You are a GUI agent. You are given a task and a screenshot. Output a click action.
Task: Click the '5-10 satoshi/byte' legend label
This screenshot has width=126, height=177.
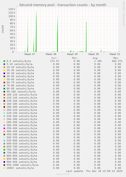pos(20,64)
